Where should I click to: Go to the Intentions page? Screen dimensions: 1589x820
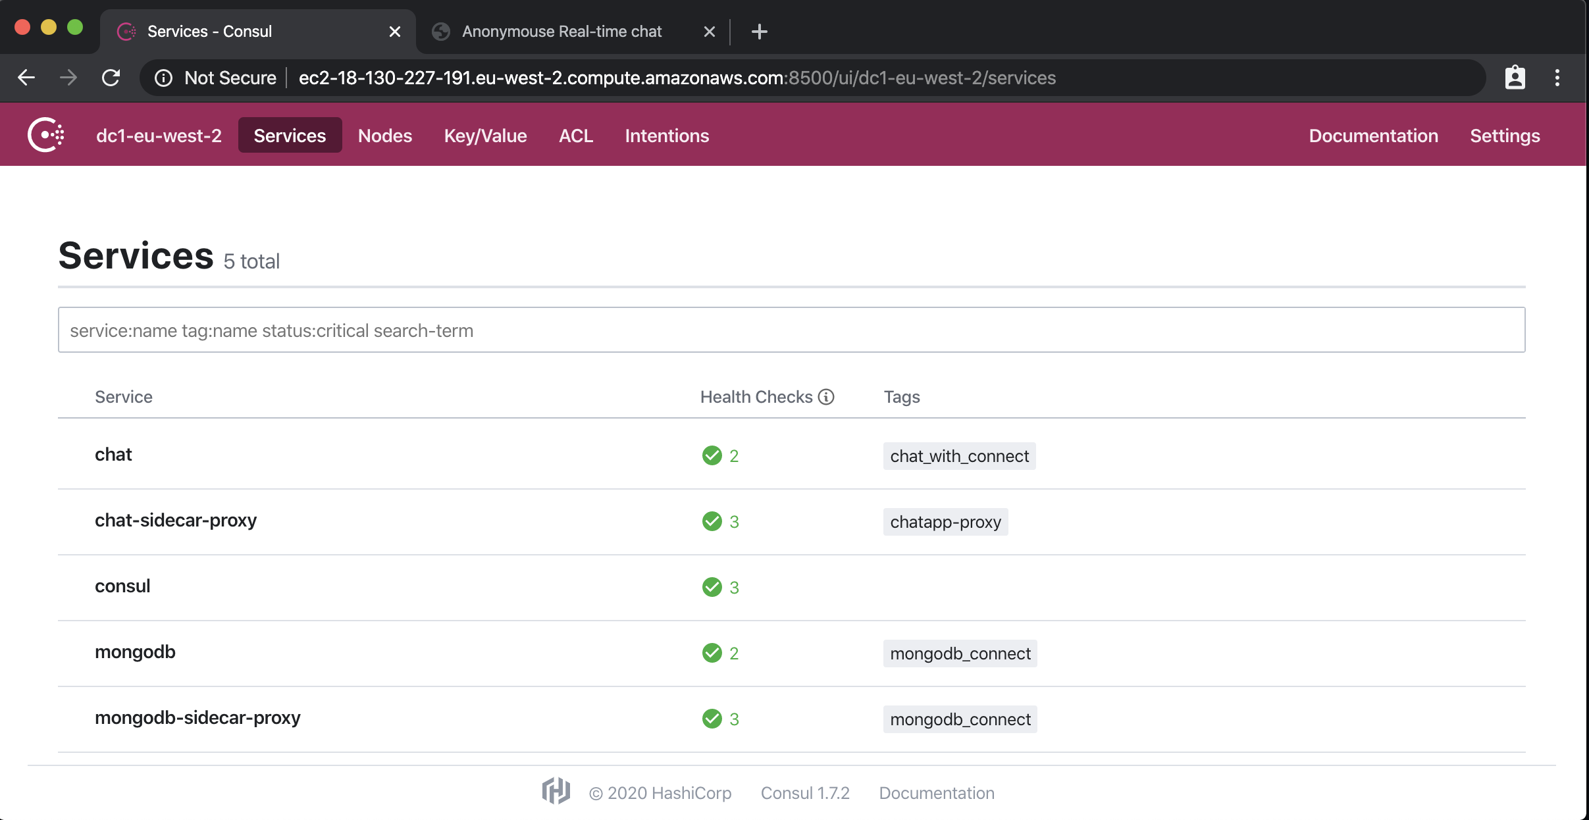tap(667, 136)
